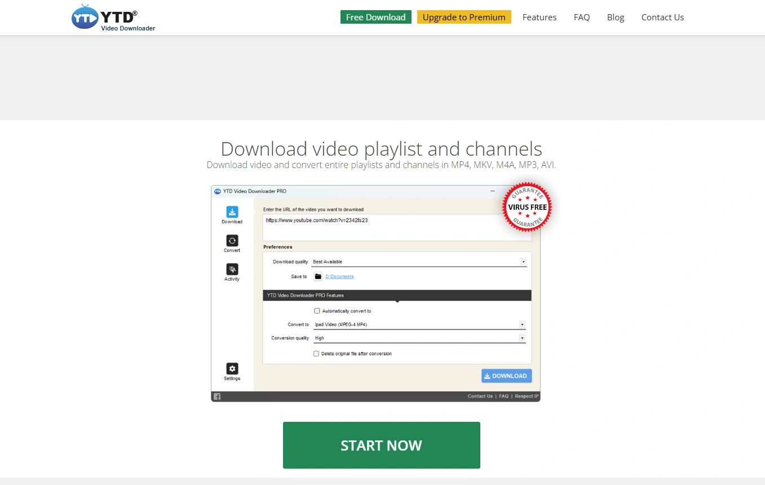Open the D:\Documents save path link
Screen dimensions: 765x485
click(339, 276)
